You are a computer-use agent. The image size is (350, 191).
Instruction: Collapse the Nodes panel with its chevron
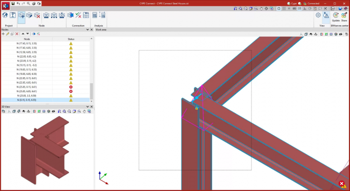tap(87, 30)
